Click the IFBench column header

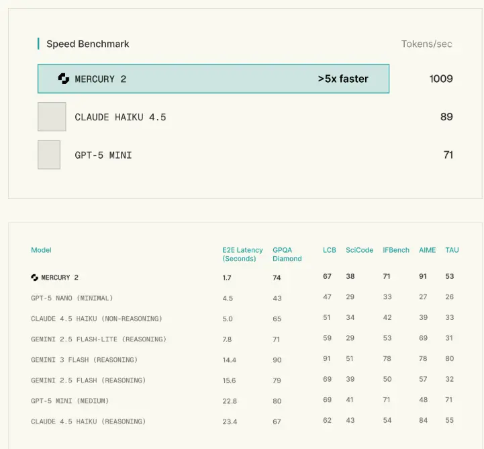pyautogui.click(x=395, y=250)
